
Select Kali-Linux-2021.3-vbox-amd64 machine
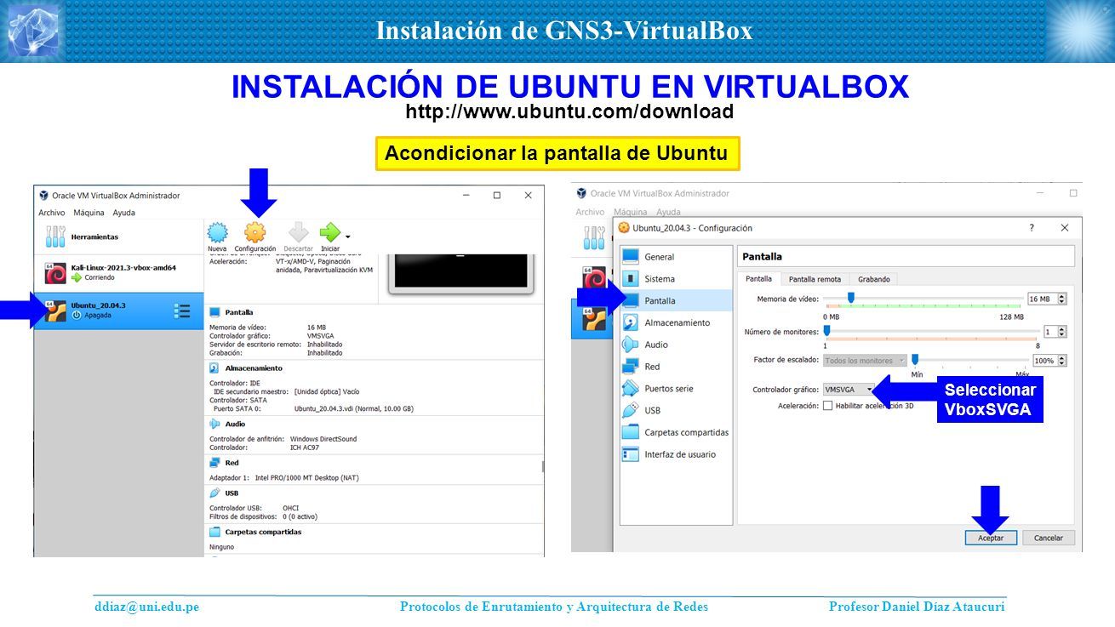pyautogui.click(x=119, y=272)
